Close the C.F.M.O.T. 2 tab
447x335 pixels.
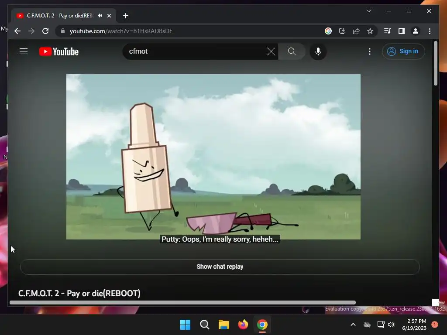(x=109, y=16)
